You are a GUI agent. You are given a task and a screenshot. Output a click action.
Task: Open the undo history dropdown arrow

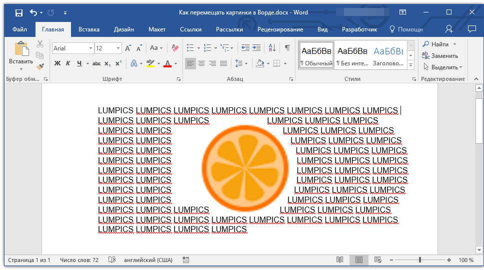[x=41, y=13]
